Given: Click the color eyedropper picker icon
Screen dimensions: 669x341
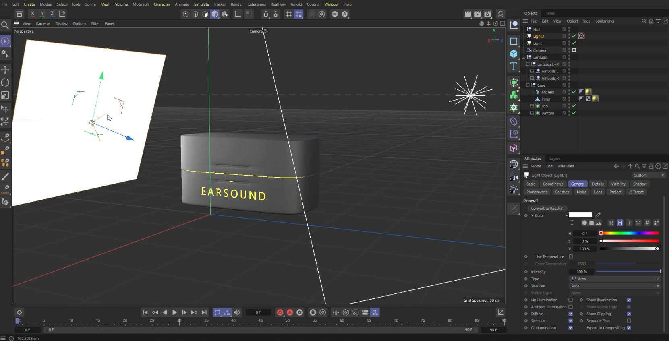Looking at the screenshot, I should tap(598, 215).
